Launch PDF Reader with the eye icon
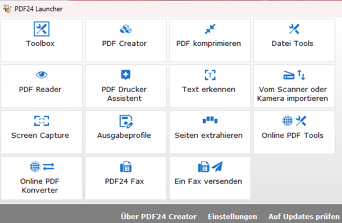This screenshot has width=342, height=223. (41, 86)
